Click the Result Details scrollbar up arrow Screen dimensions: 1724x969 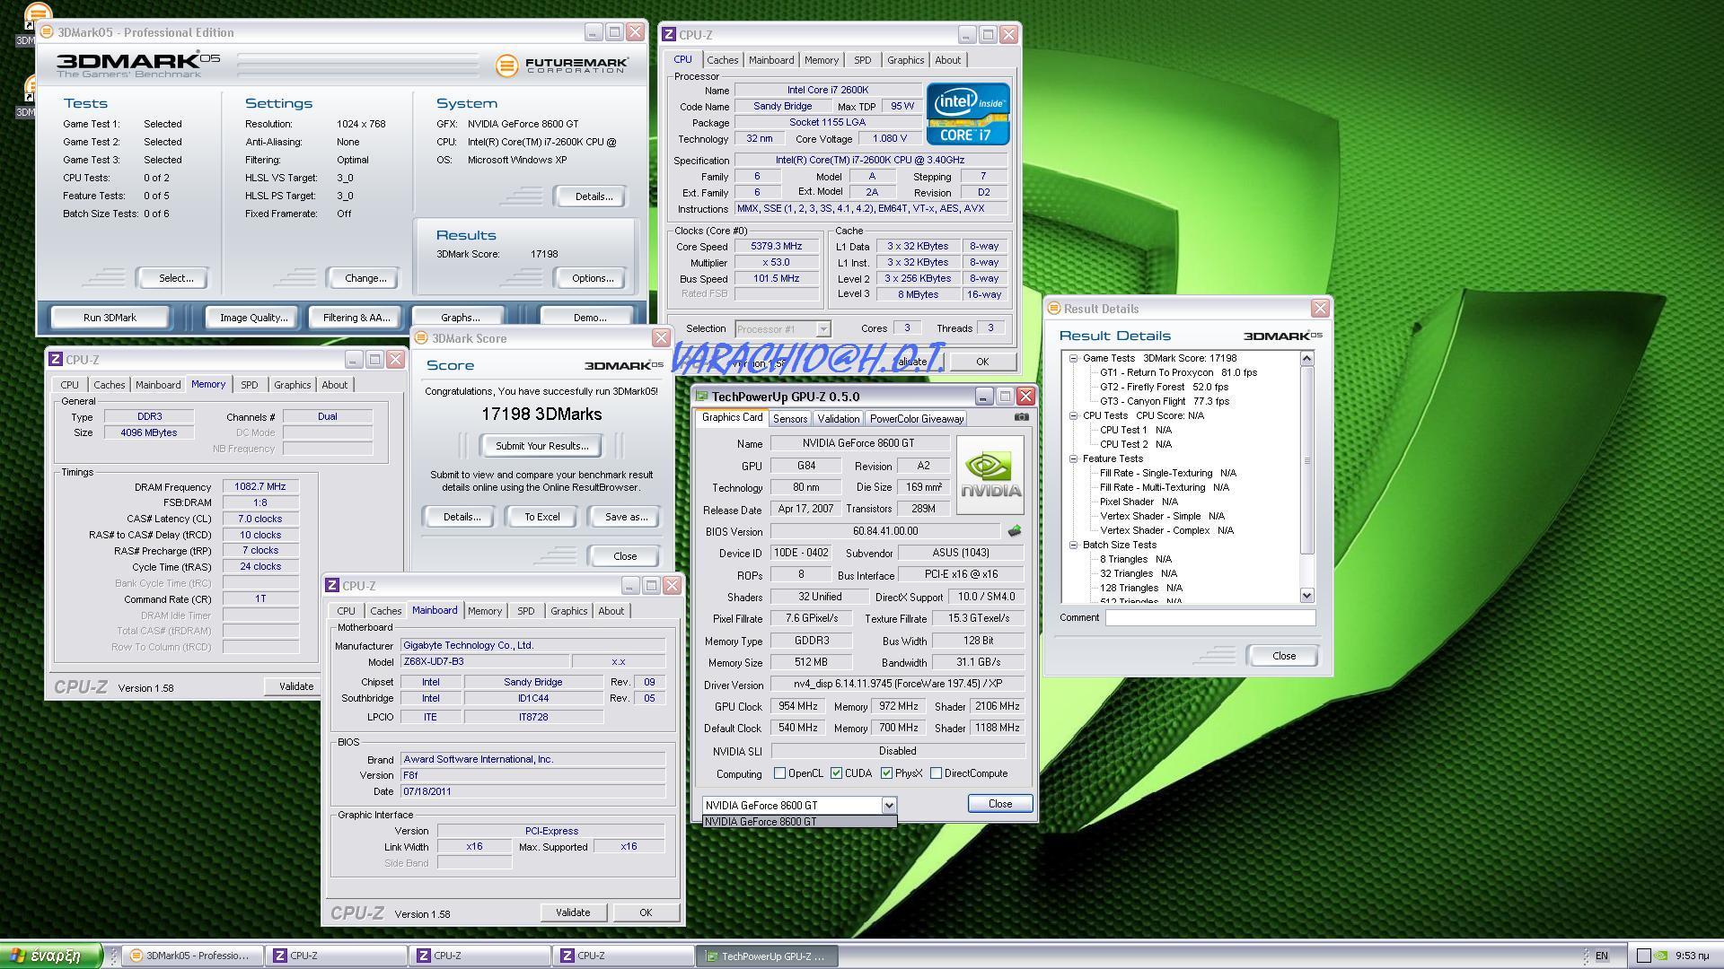coord(1306,359)
